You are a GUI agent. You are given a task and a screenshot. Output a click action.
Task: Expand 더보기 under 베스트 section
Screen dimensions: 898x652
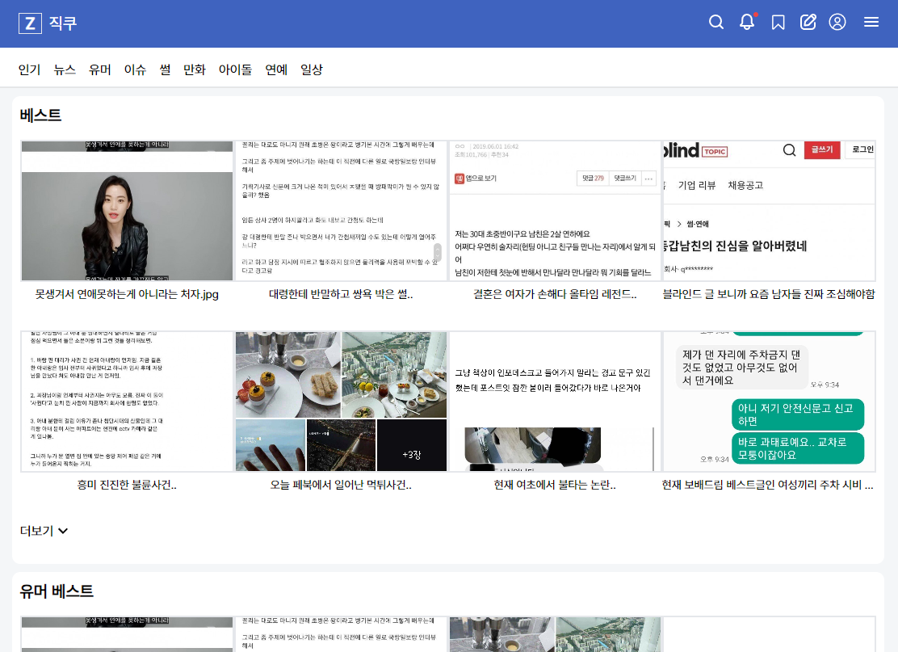(x=44, y=531)
